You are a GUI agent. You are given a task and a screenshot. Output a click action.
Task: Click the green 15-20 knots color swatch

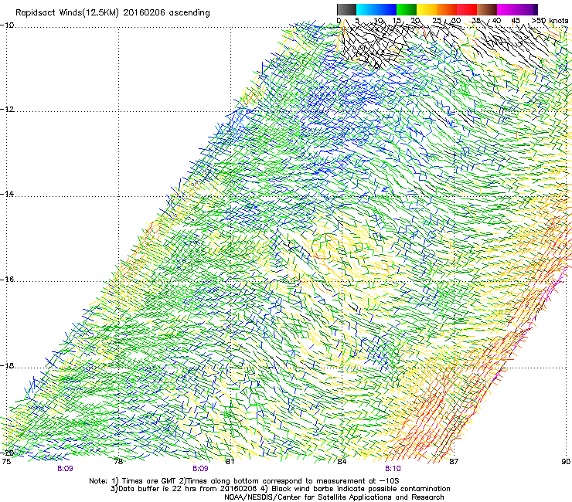pyautogui.click(x=407, y=9)
